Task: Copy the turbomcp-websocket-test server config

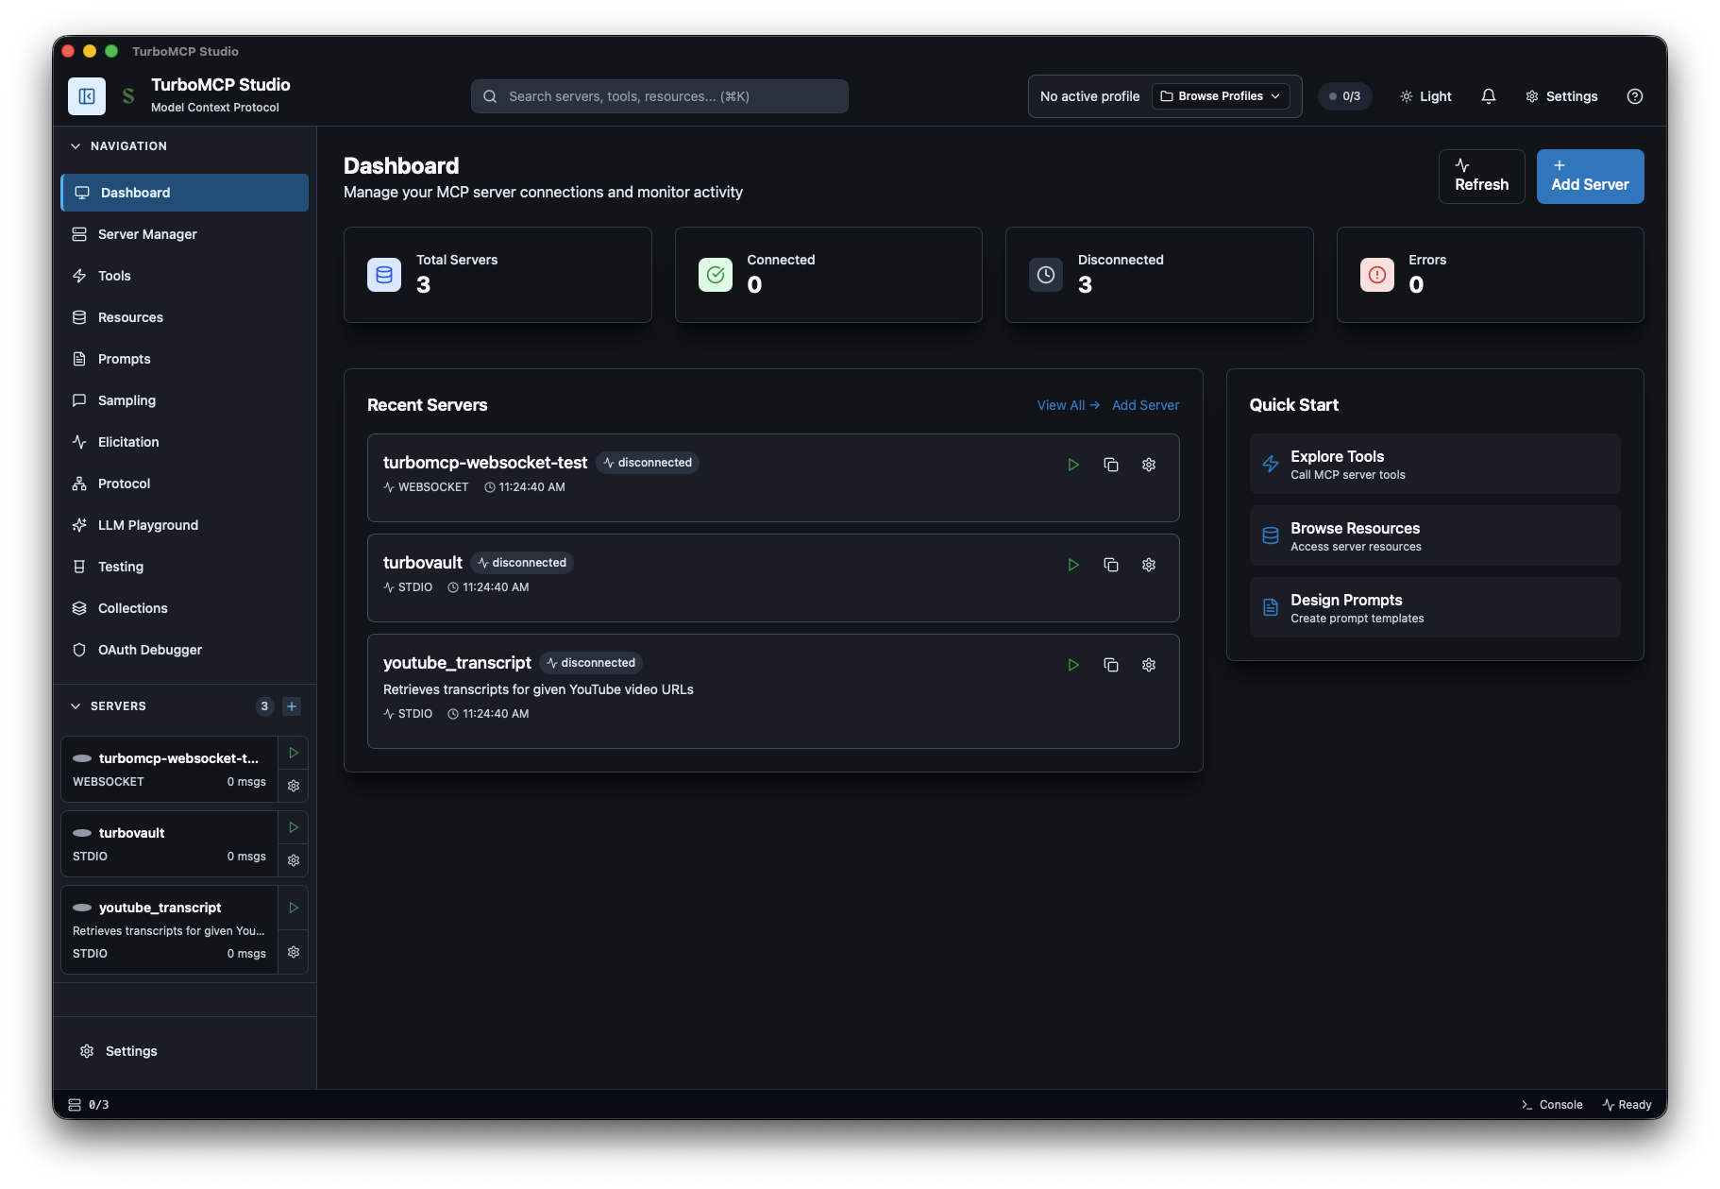Action: click(x=1111, y=465)
